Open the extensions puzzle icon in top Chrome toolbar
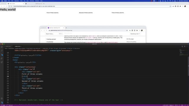Image resolution: width=189 pixels, height=106 pixels. 180,6
